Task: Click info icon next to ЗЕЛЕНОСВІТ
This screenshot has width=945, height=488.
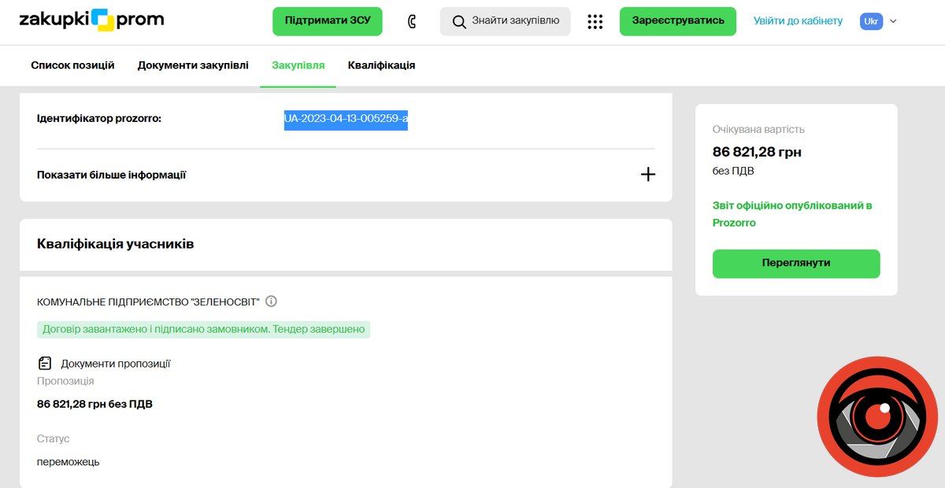Action: tap(272, 301)
